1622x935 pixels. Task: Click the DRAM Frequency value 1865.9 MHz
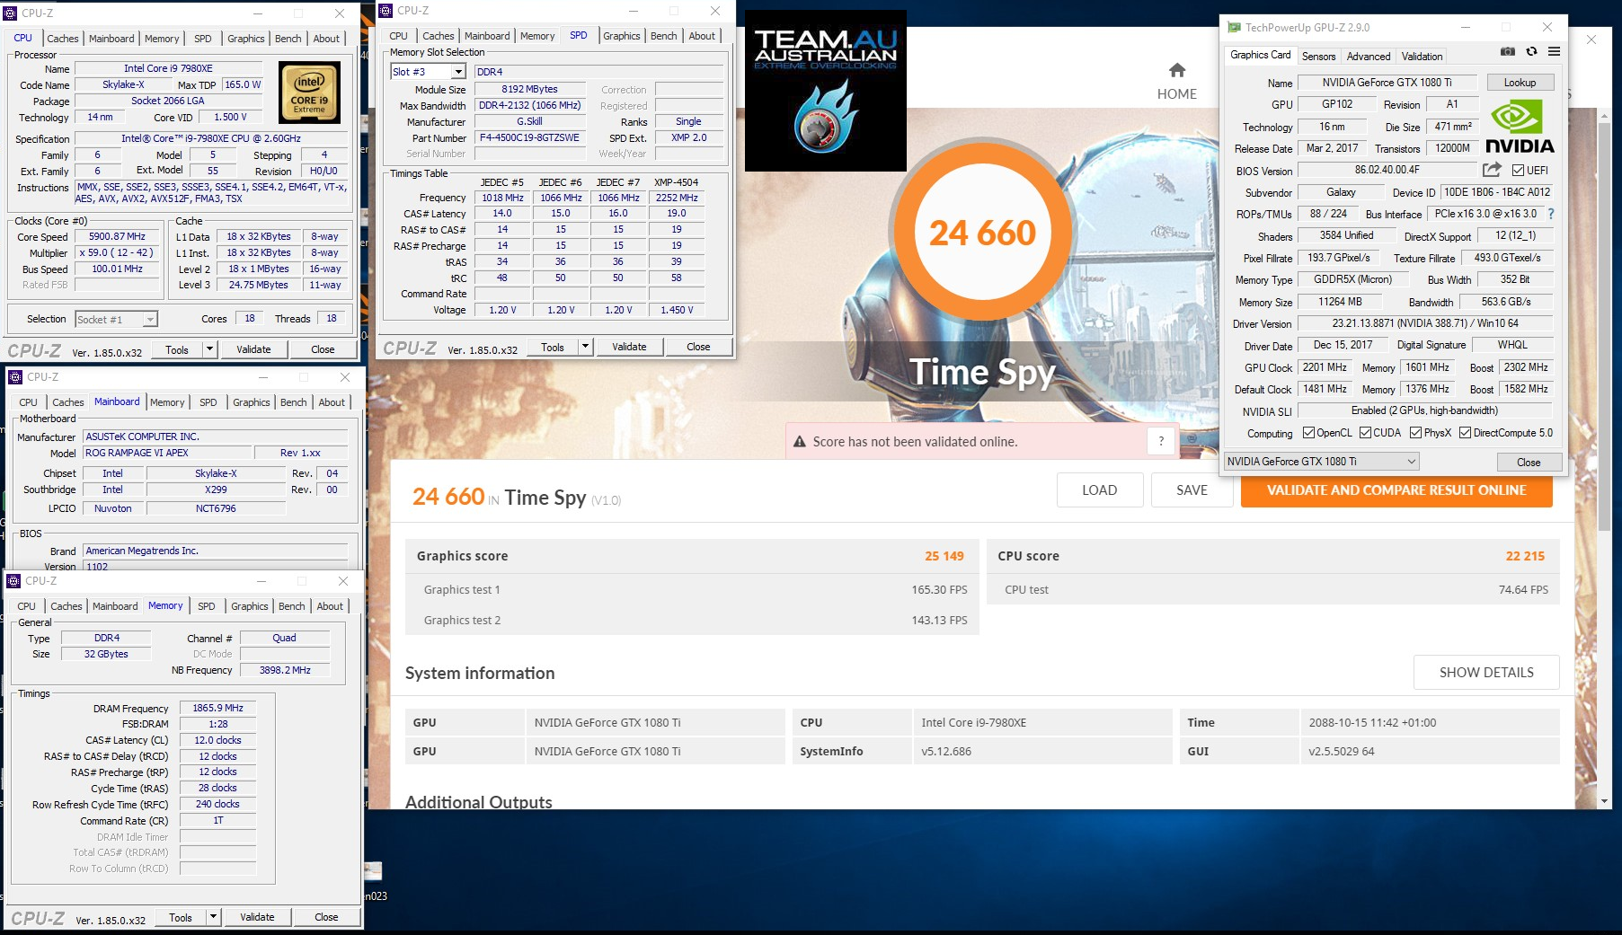click(217, 708)
